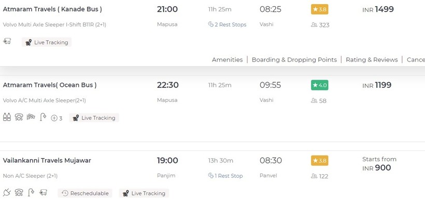This screenshot has height=213, width=425.
Task: Click the SOS icon on Vailankanni Travels Mujawar
Action: [19, 193]
